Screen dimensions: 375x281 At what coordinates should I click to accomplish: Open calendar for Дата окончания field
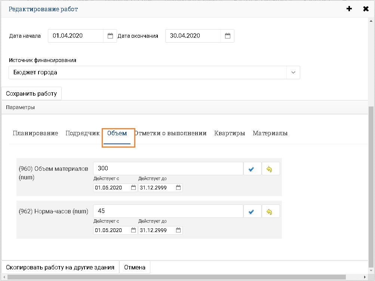click(227, 36)
